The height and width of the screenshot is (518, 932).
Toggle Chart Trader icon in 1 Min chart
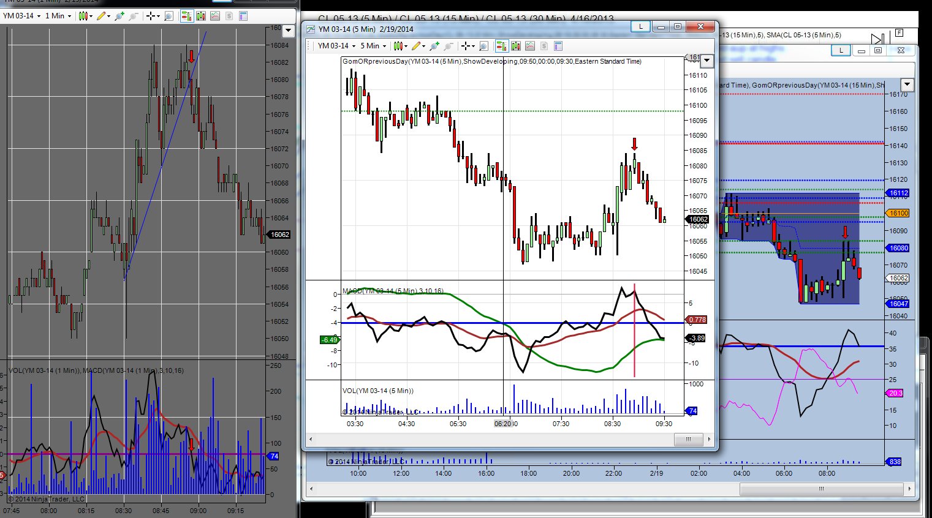[x=186, y=16]
